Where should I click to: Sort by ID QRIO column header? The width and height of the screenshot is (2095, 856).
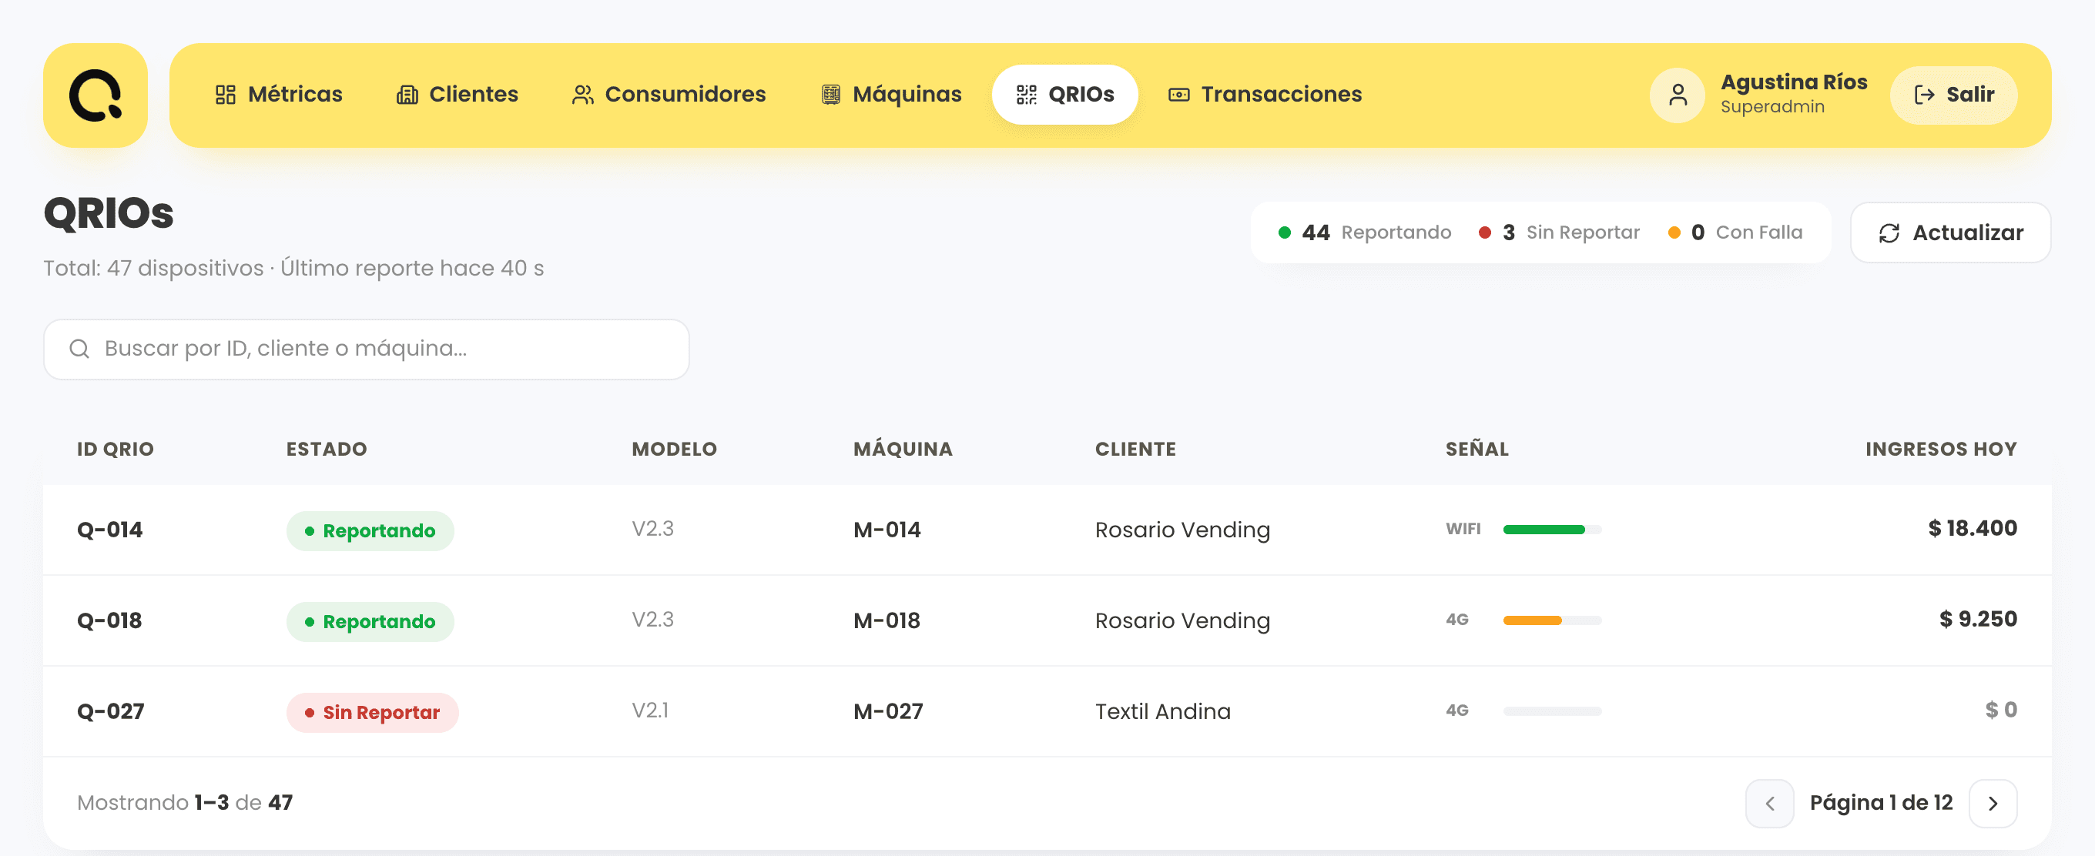pos(116,449)
